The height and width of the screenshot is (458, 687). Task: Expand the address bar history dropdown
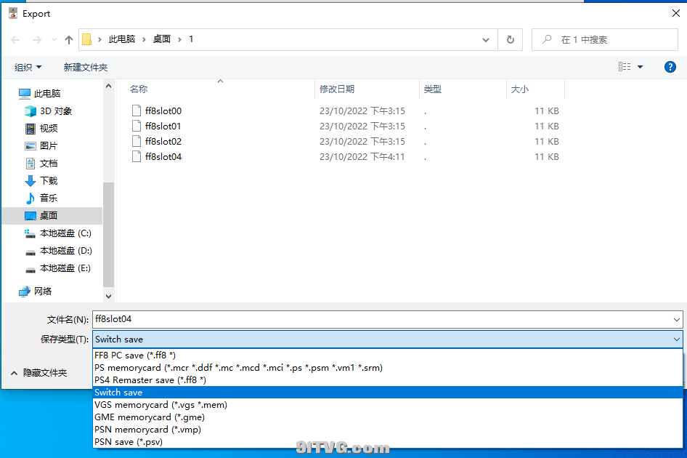486,40
